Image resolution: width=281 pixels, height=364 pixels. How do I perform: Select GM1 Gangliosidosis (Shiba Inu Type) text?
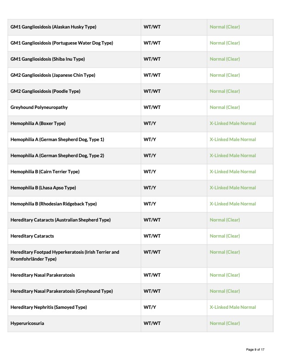[48, 59]
